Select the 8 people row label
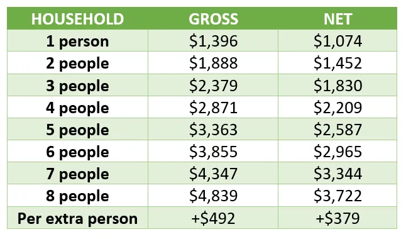 click(x=77, y=196)
